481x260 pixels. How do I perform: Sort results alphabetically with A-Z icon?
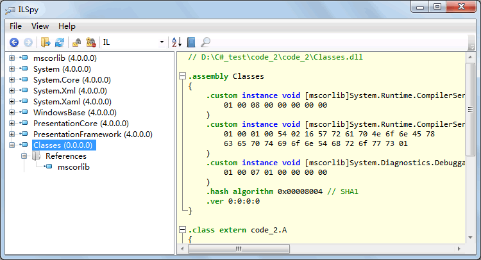coord(177,42)
